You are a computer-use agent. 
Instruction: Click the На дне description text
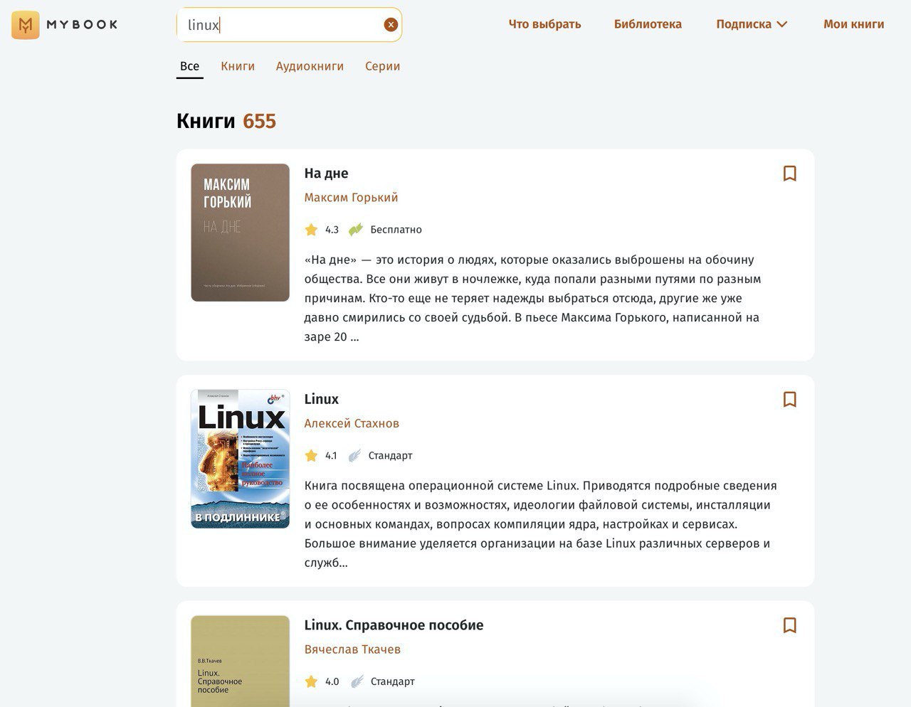[x=533, y=298]
